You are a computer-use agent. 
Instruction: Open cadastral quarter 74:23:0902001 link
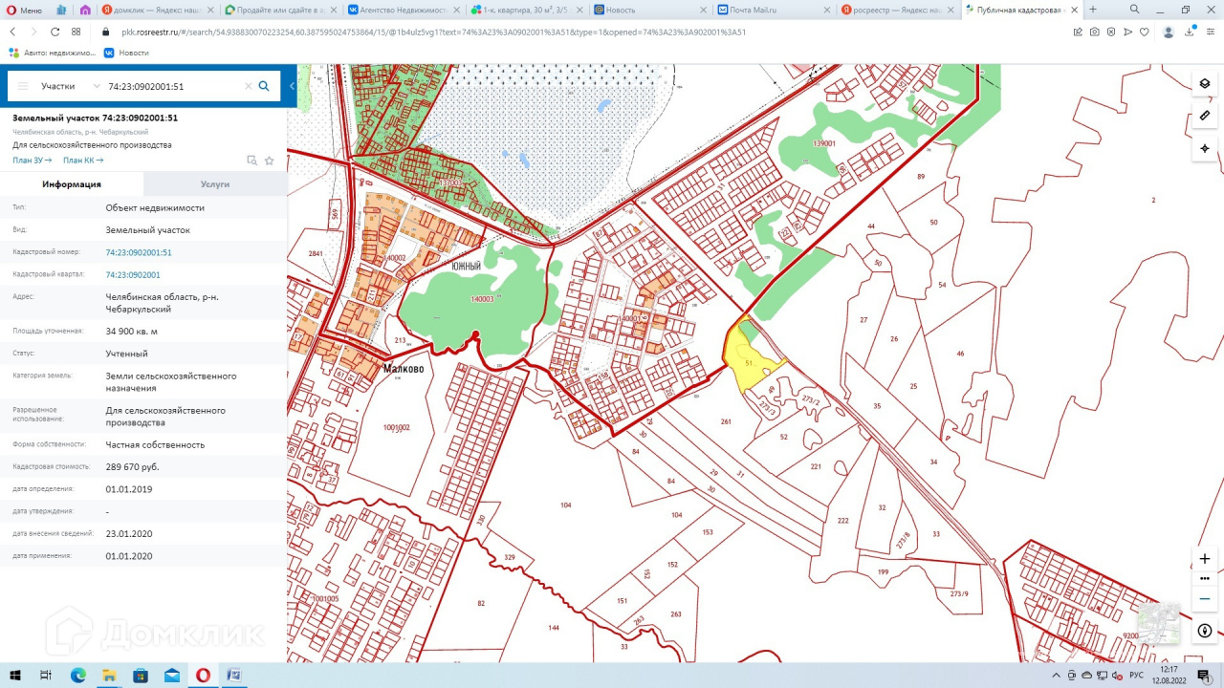click(133, 275)
